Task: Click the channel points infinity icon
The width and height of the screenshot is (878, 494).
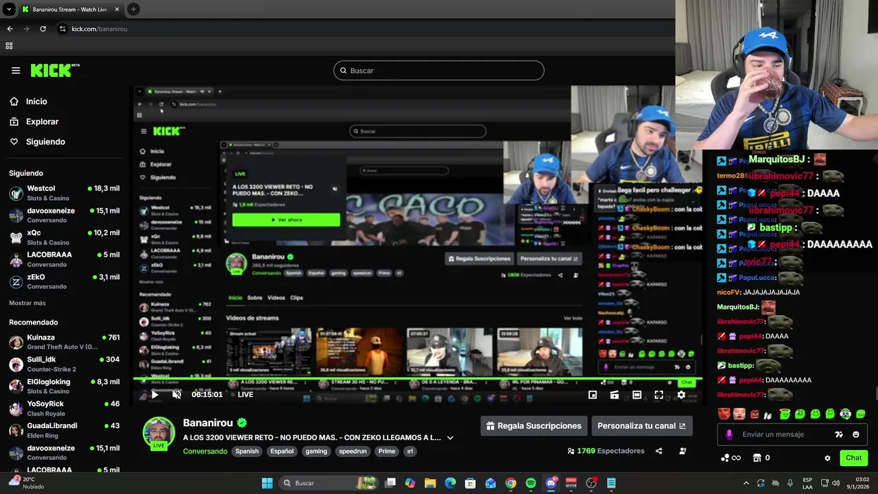Action: click(731, 458)
